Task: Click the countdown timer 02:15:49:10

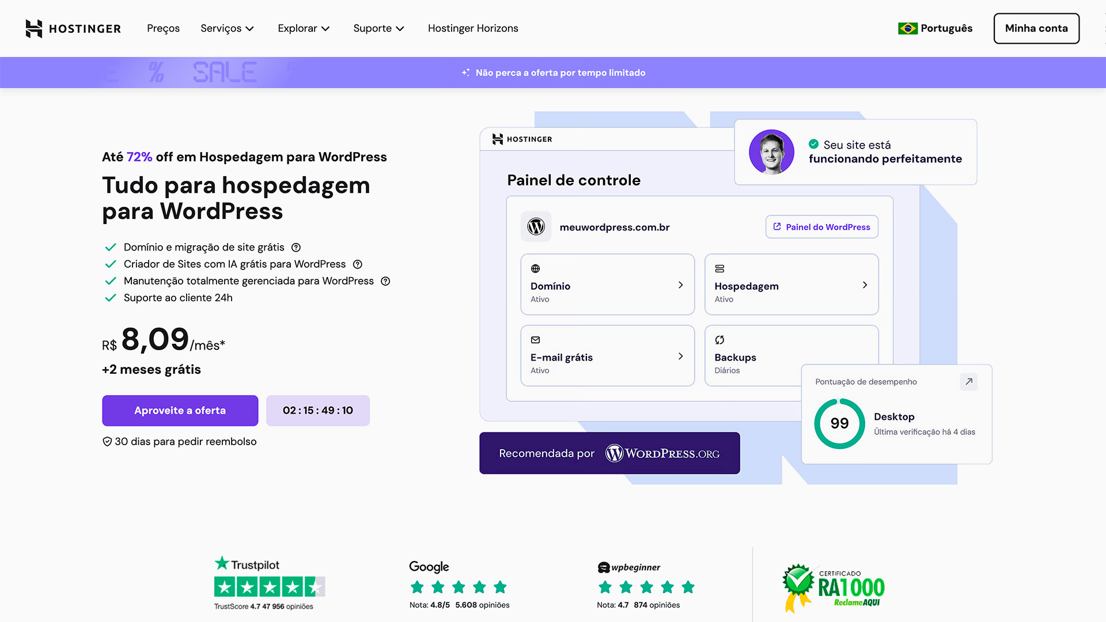Action: (x=318, y=411)
